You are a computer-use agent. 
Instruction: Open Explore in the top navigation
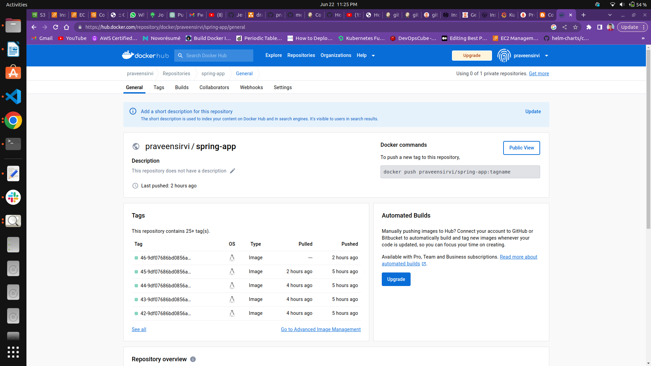(274, 55)
